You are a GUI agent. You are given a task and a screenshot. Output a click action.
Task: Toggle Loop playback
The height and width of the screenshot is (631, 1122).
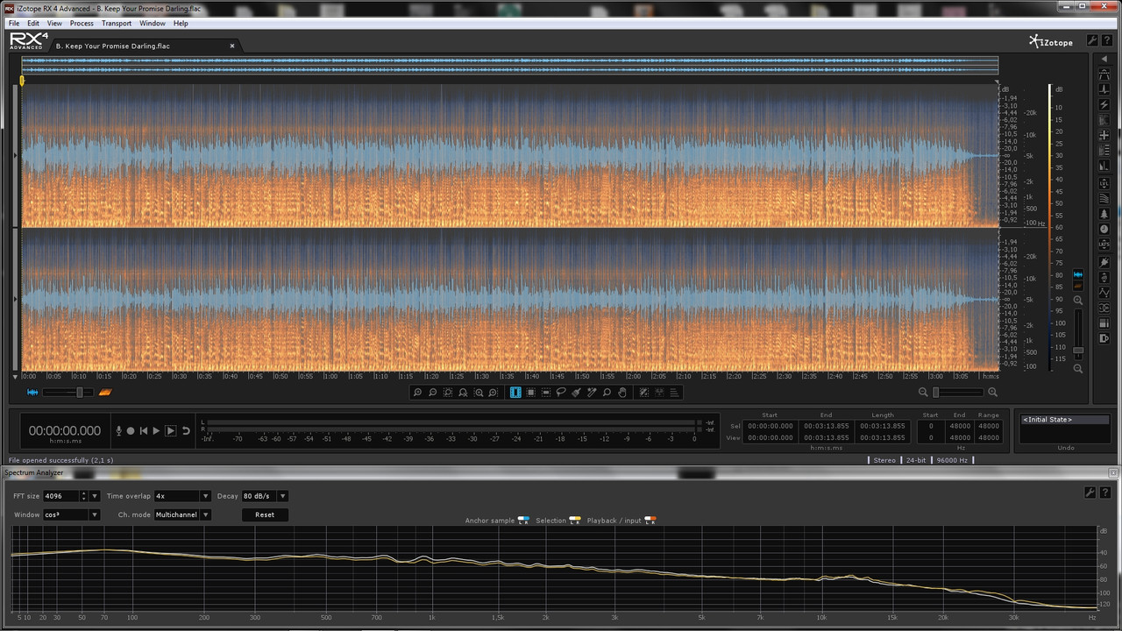[x=186, y=430]
